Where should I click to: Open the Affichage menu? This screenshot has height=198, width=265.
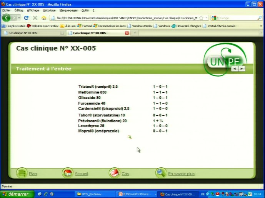pos(33,10)
